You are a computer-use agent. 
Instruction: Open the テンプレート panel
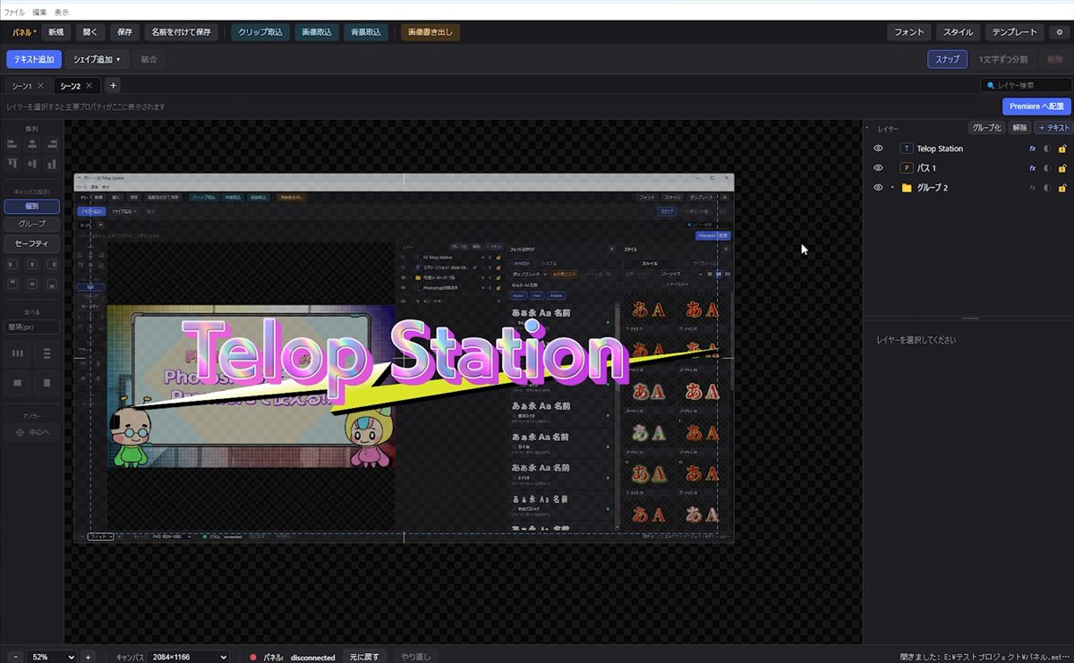pos(1014,32)
